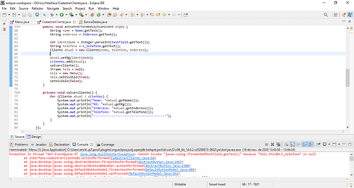This screenshot has width=354, height=188.
Task: Click the New Java Class icon
Action: click(x=99, y=15)
